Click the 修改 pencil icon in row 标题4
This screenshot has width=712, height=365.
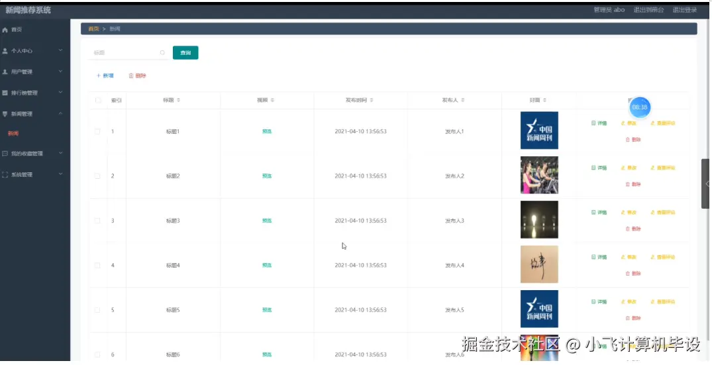point(623,257)
